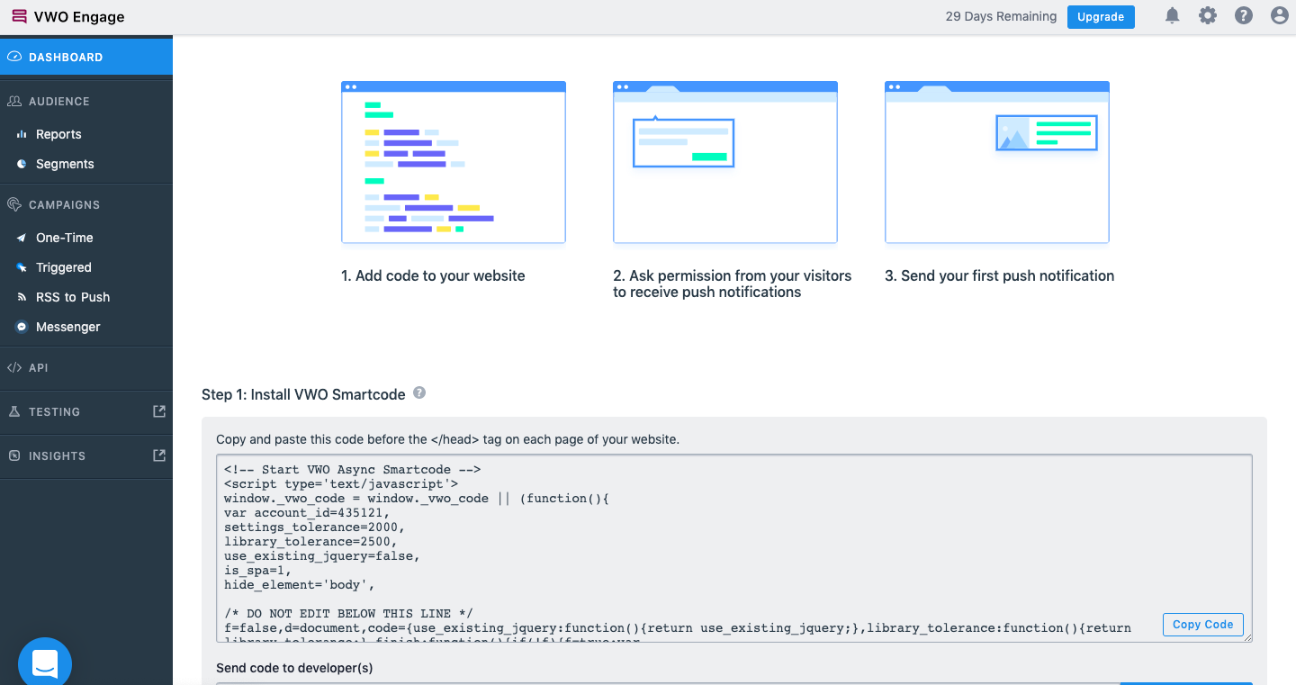
Task: Click the Segments pie icon
Action: (x=22, y=164)
